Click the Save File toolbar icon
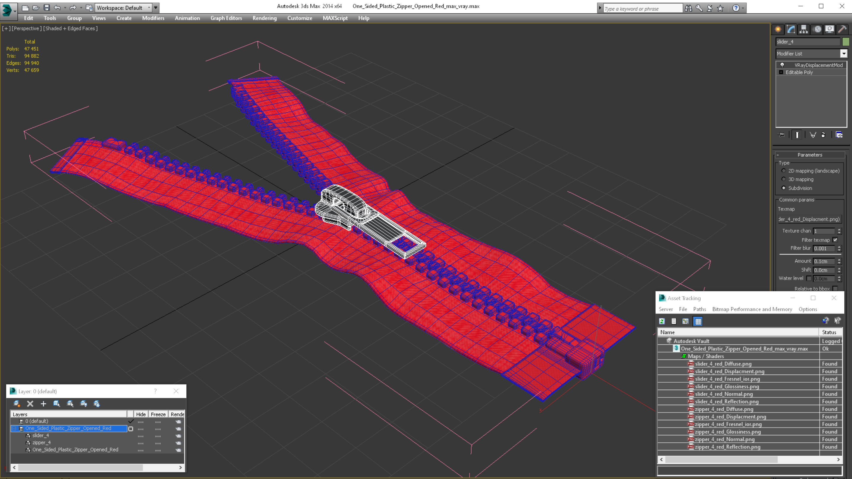The width and height of the screenshot is (852, 479). pos(47,8)
